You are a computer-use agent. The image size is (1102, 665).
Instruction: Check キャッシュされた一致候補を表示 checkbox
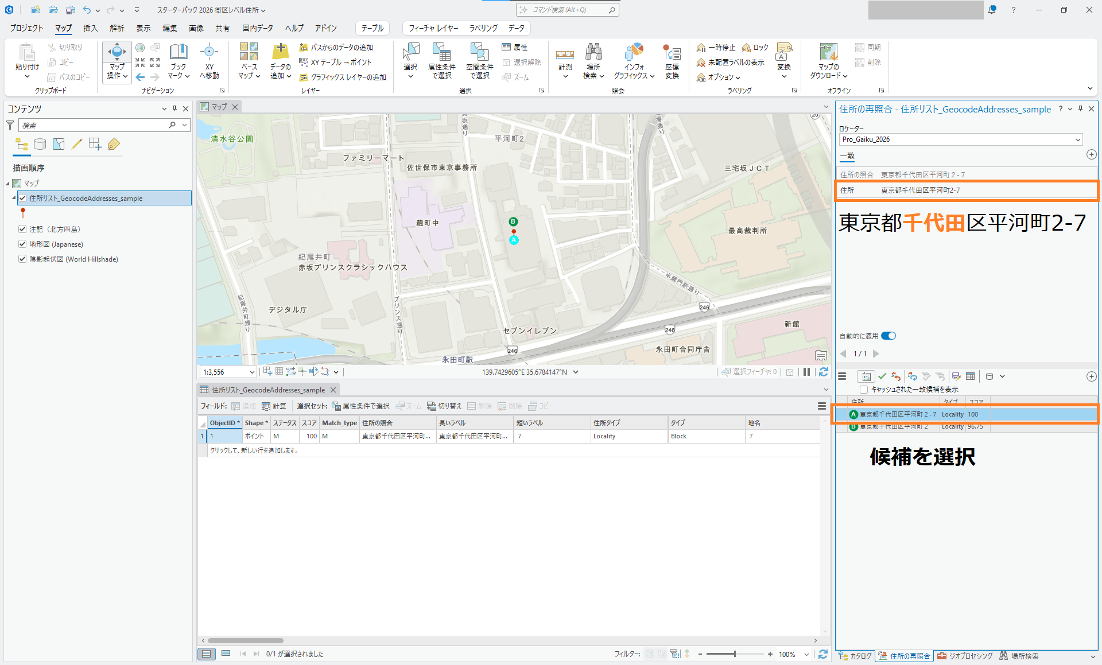point(864,390)
